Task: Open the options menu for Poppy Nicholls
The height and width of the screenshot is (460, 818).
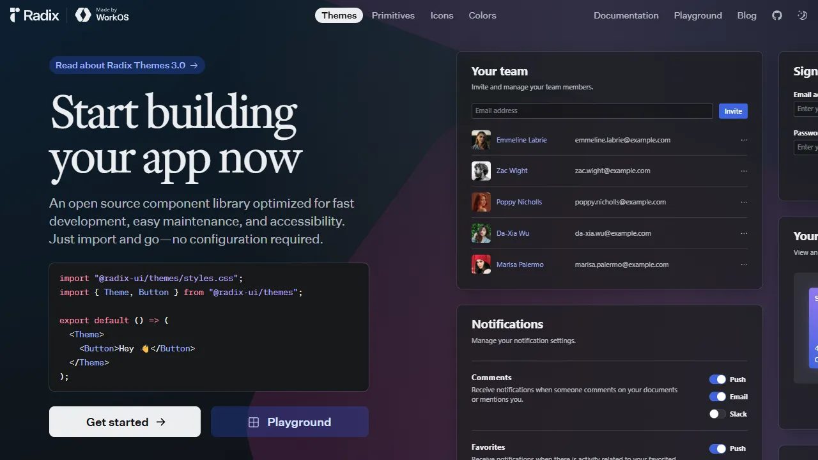Action: click(744, 202)
